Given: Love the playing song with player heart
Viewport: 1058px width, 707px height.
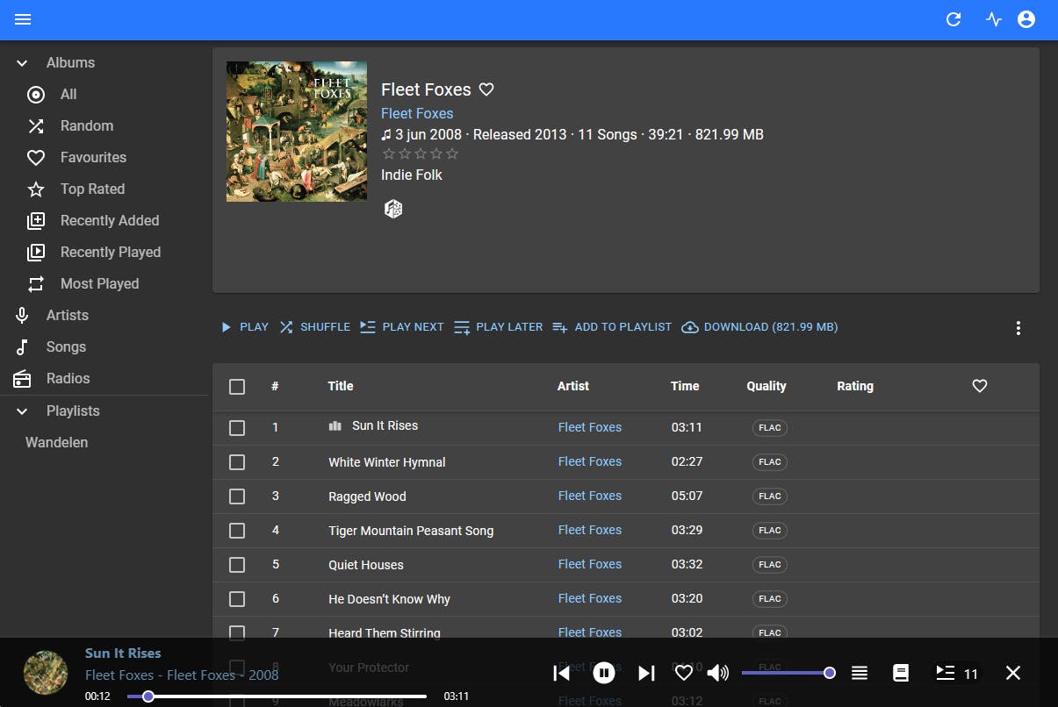Looking at the screenshot, I should [x=683, y=673].
